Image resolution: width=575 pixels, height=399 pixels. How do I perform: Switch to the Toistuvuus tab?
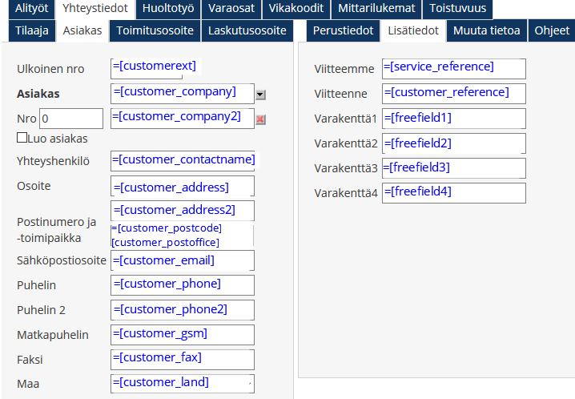(457, 9)
